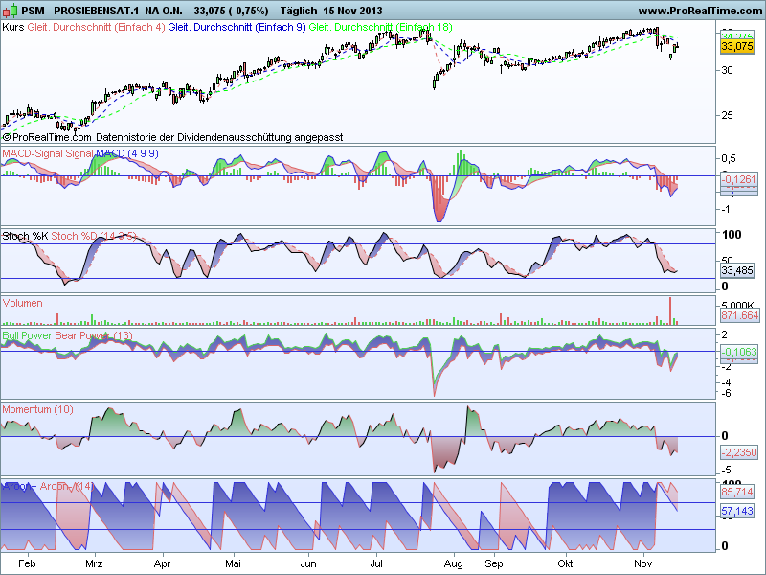Click the Jun label on time axis
The width and height of the screenshot is (766, 575).
(308, 563)
